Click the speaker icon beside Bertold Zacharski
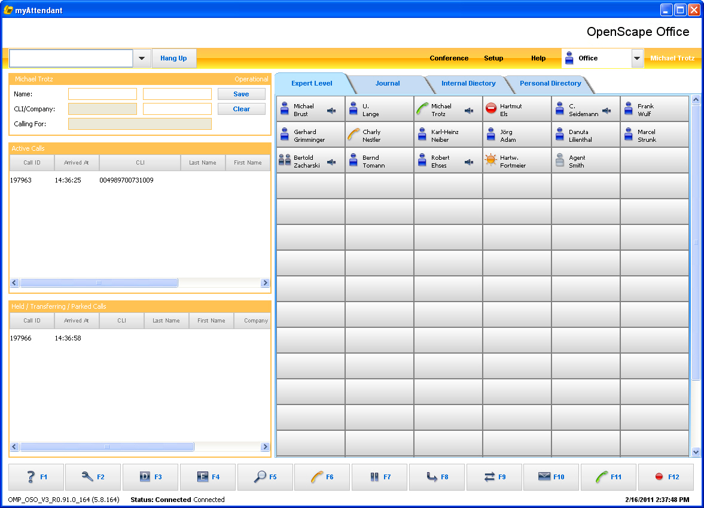704x508 pixels. click(331, 162)
